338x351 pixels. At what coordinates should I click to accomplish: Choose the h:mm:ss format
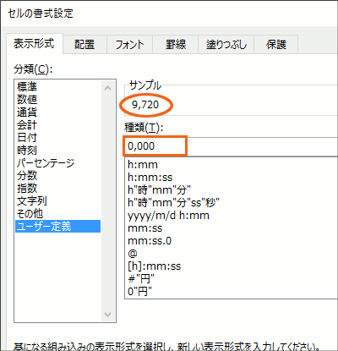pos(150,178)
